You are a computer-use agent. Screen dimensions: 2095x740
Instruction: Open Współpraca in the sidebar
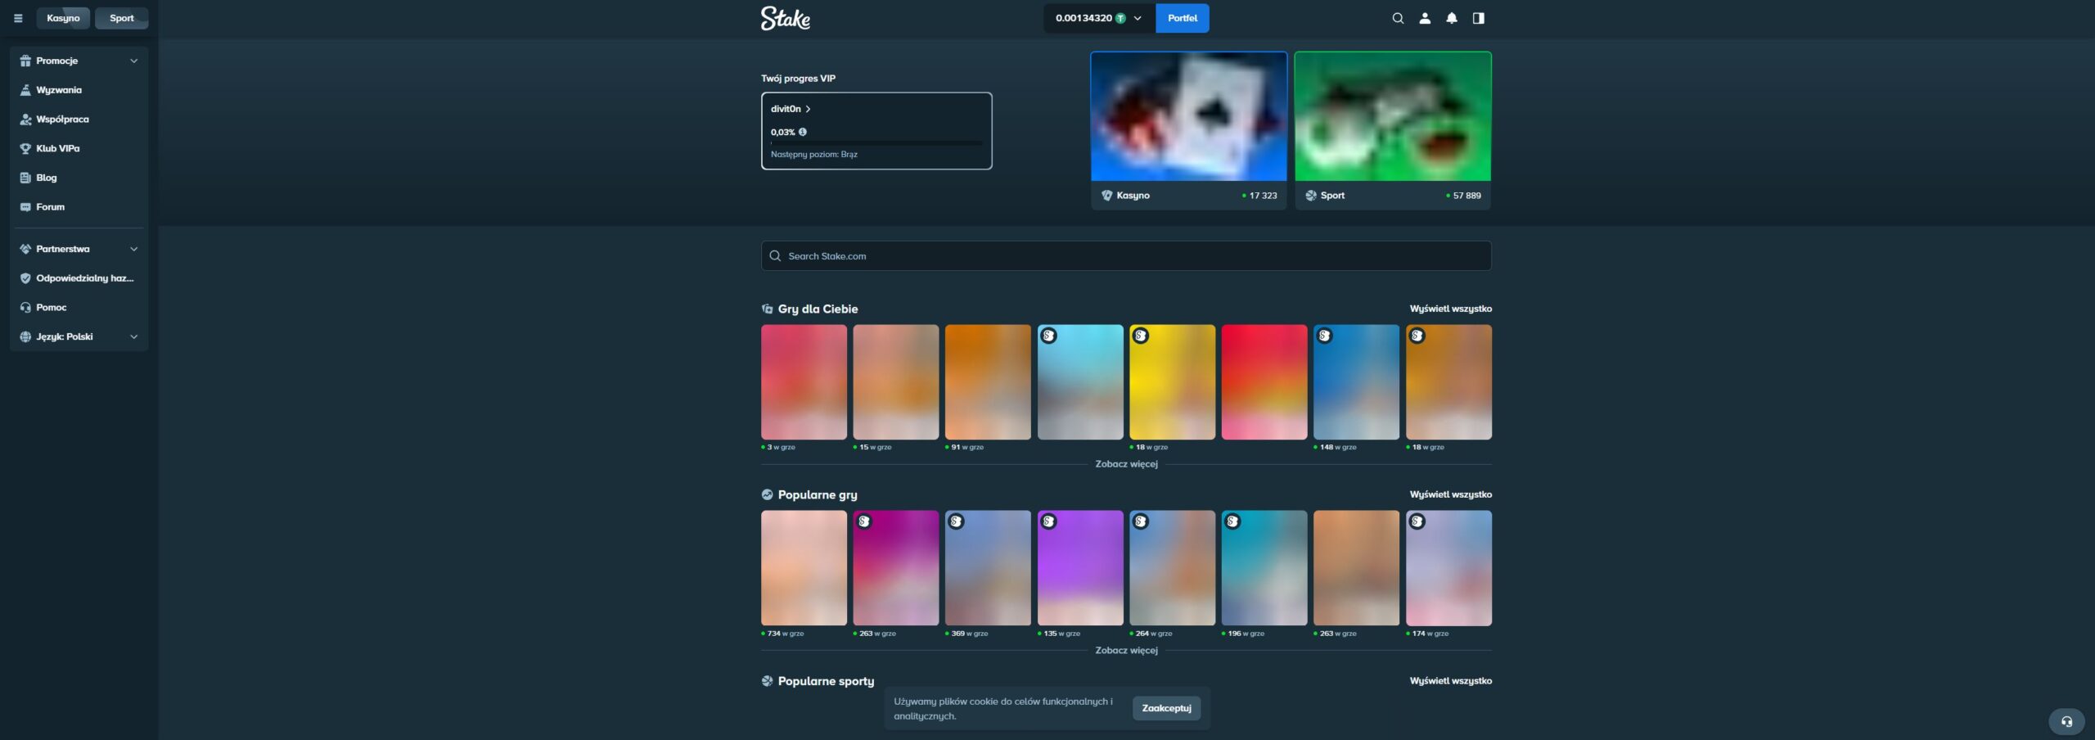point(79,120)
